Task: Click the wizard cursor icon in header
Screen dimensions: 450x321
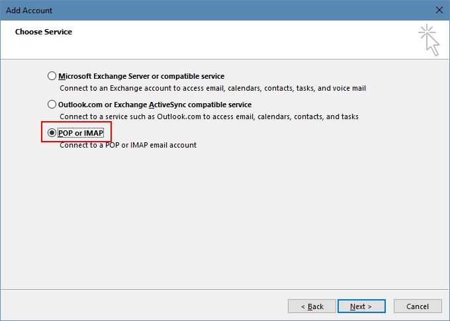Action: [429, 40]
